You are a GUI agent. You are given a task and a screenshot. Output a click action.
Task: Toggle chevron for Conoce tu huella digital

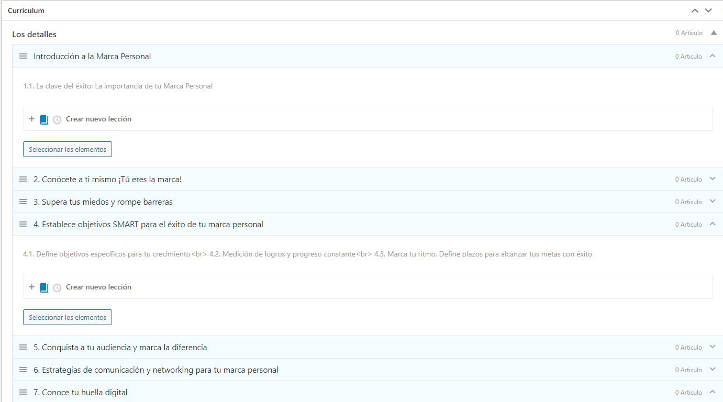coord(712,392)
